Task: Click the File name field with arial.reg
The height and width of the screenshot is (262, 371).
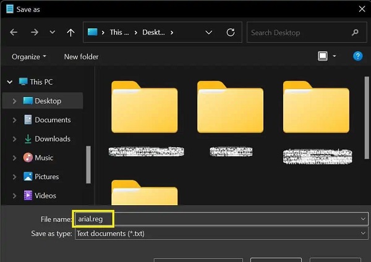Action: pos(221,219)
